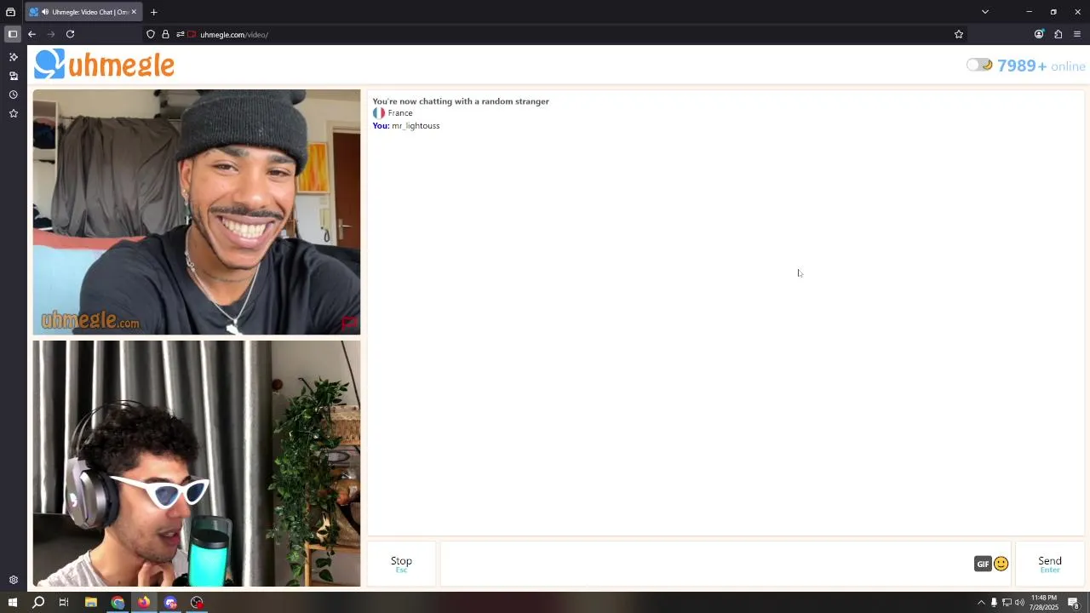Open Task View on the taskbar
Viewport: 1090px width, 613px height.
click(64, 603)
